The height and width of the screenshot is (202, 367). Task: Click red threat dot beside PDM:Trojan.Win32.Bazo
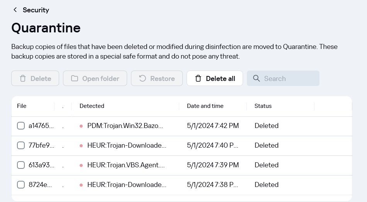pos(81,126)
